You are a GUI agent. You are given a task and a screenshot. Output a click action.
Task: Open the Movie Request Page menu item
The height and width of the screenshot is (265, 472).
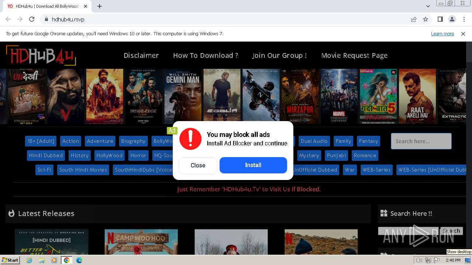pos(354,55)
